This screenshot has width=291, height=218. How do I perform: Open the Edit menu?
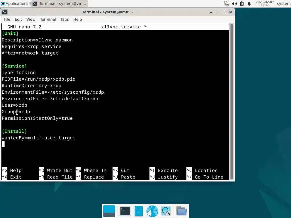pyautogui.click(x=18, y=19)
